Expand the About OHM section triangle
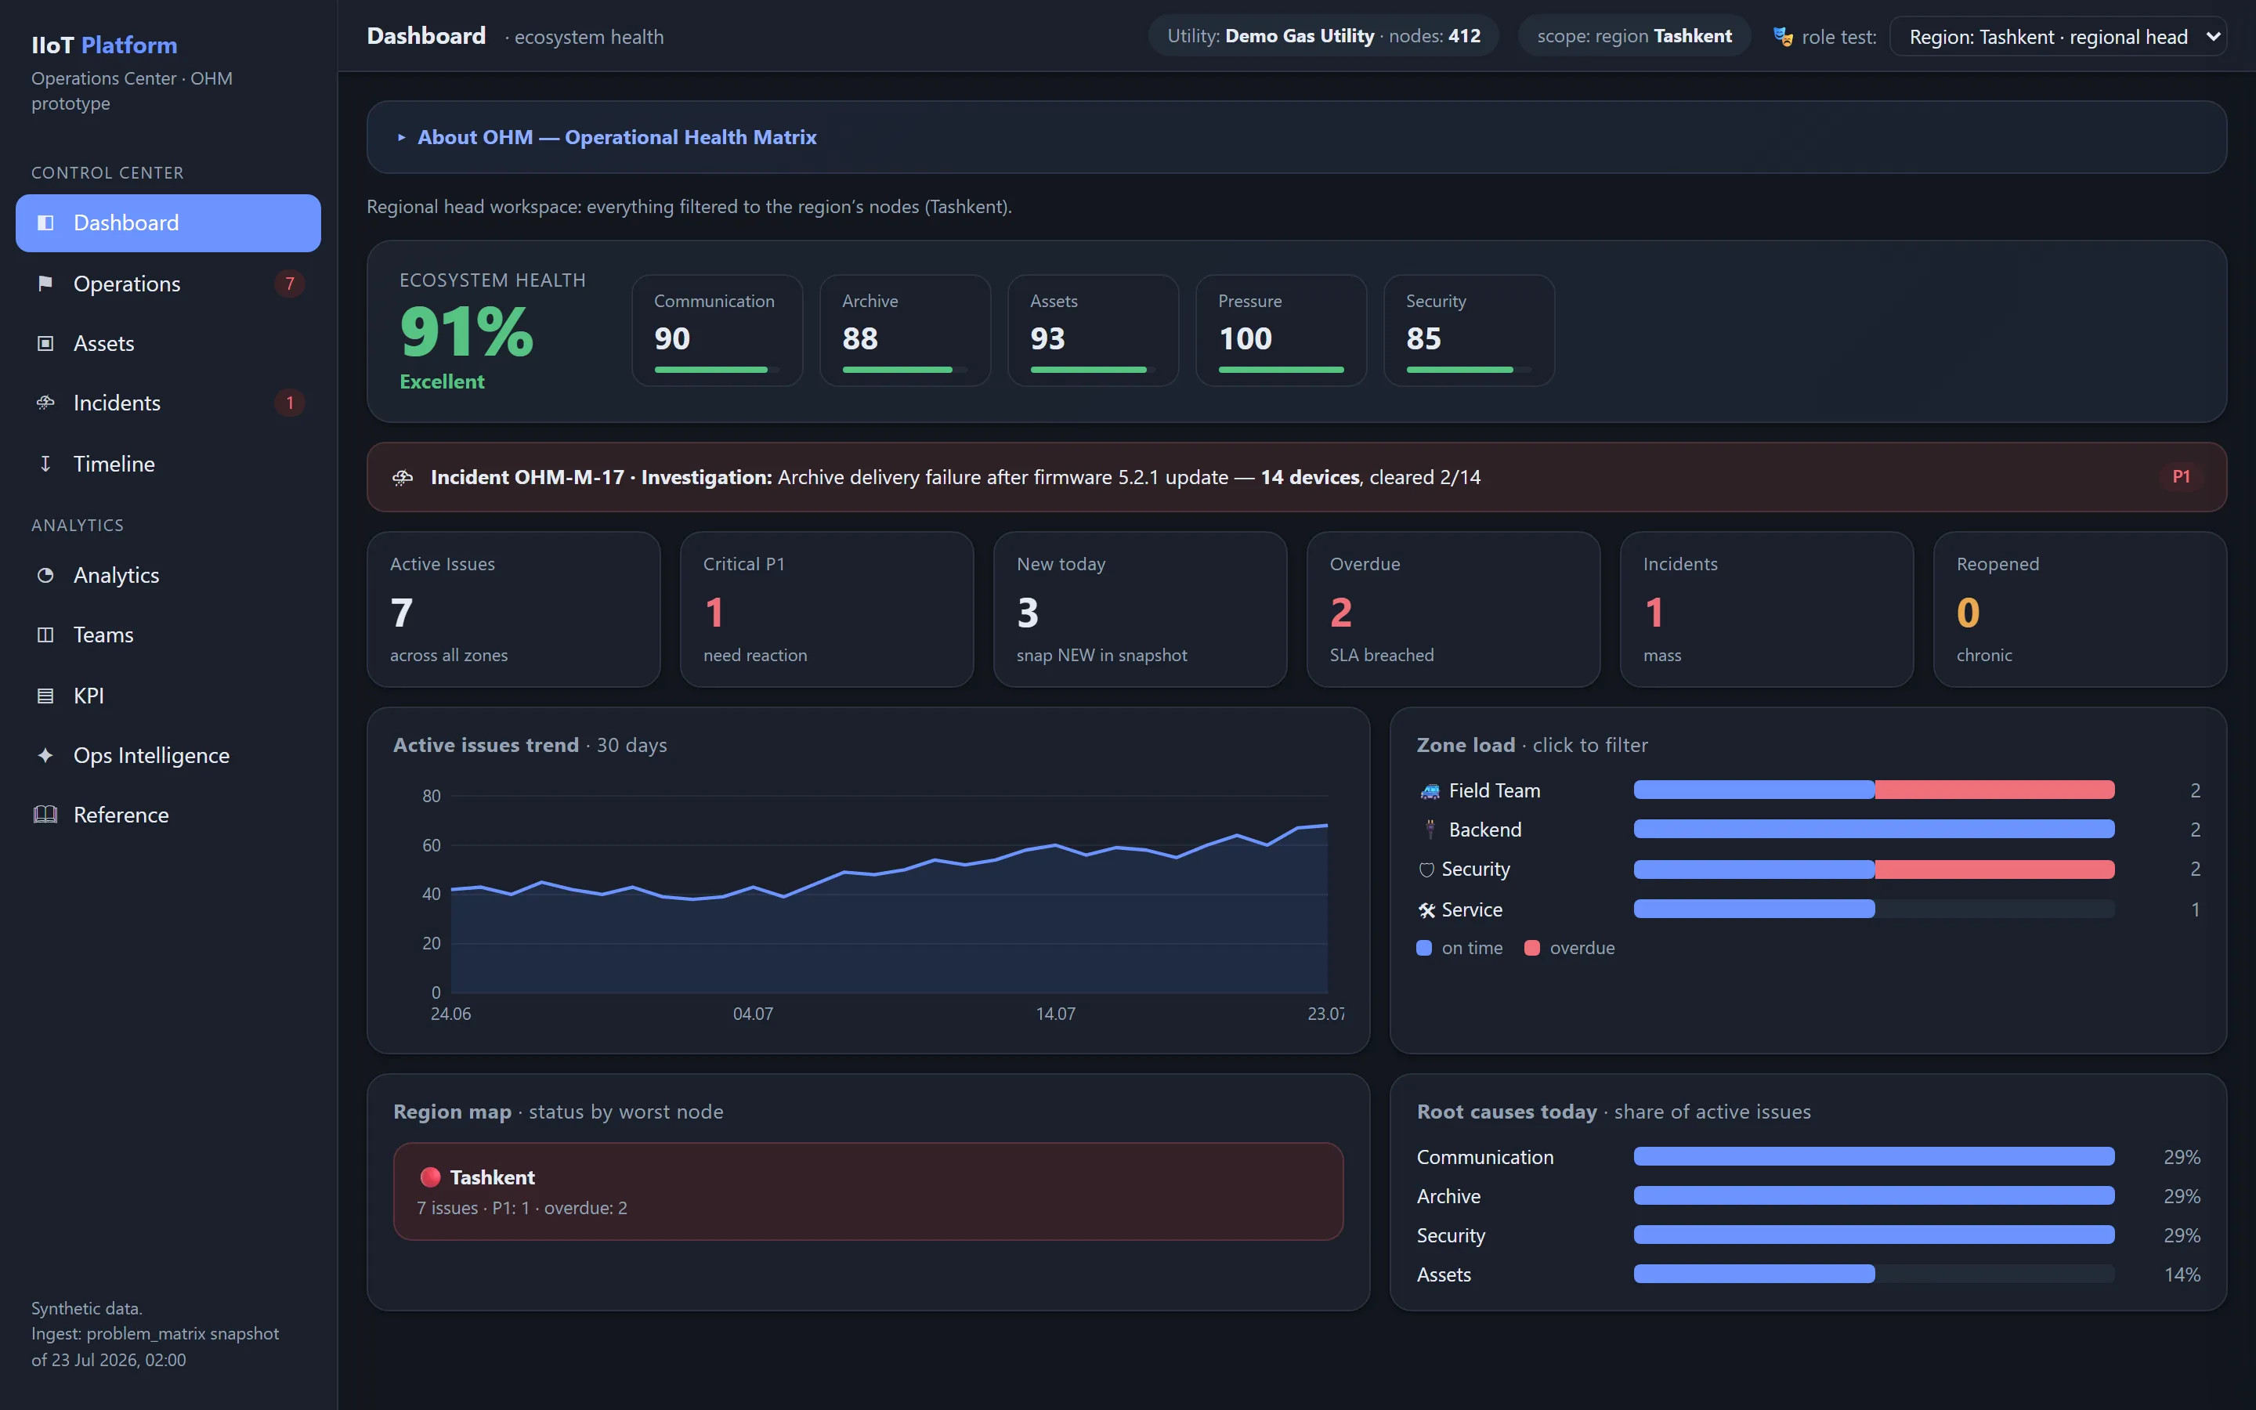The width and height of the screenshot is (2256, 1410). tap(402, 137)
